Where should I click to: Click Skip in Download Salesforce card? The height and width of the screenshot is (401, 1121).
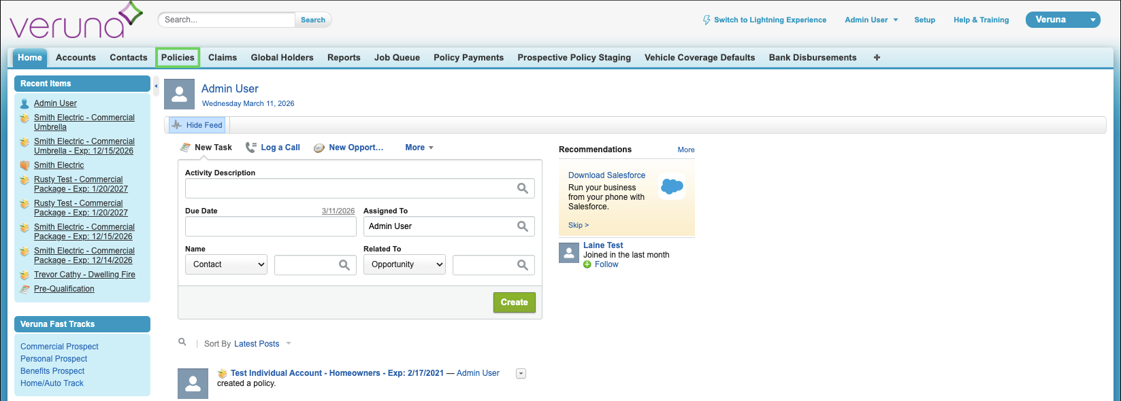coord(579,226)
